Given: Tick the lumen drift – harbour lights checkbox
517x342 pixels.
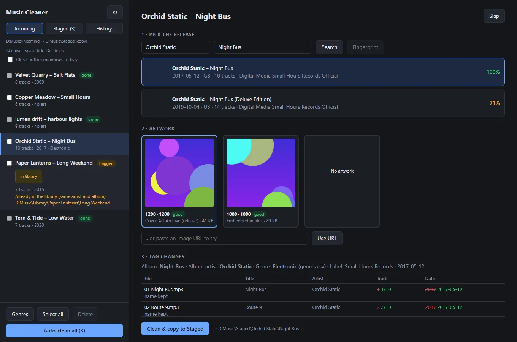Looking at the screenshot, I should click(9, 119).
